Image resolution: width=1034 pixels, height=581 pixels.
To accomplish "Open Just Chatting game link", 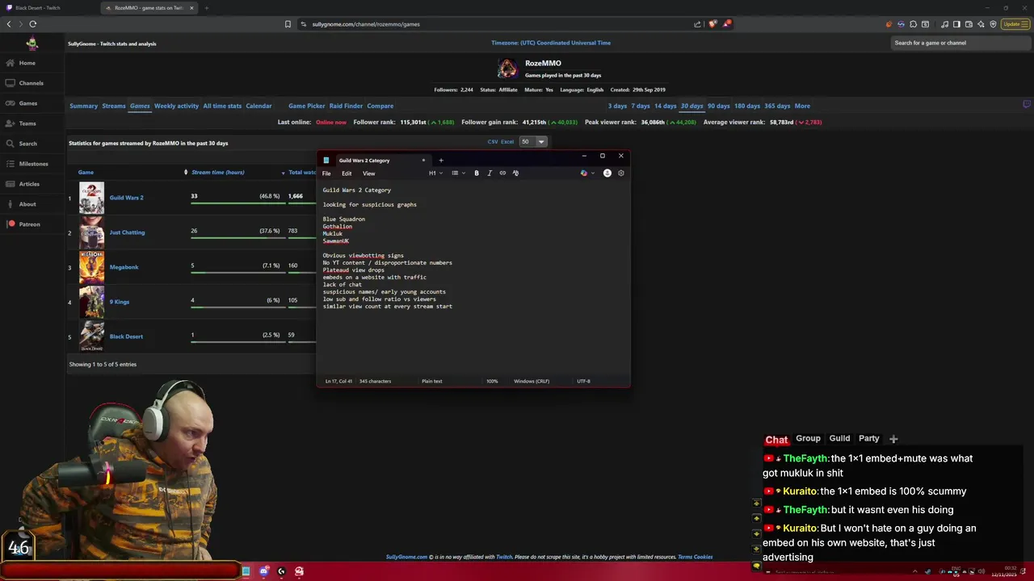I will click(x=127, y=232).
